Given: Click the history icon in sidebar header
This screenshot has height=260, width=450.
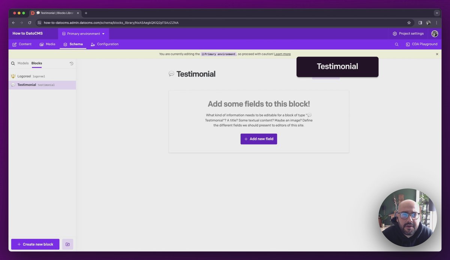Looking at the screenshot, I should pyautogui.click(x=72, y=64).
